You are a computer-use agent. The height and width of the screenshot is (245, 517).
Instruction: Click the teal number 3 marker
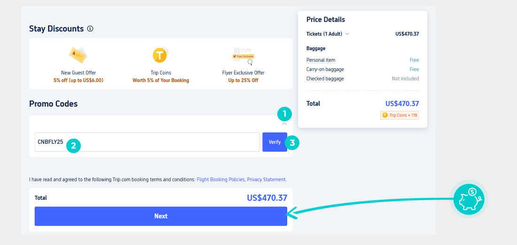tap(292, 143)
